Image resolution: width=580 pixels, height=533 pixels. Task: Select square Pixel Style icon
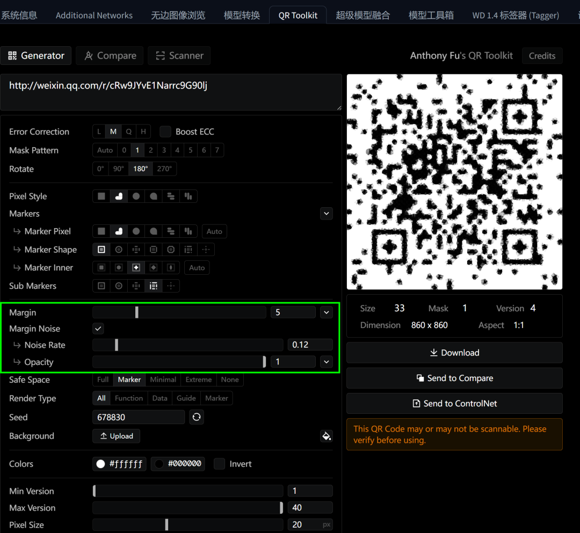(101, 196)
